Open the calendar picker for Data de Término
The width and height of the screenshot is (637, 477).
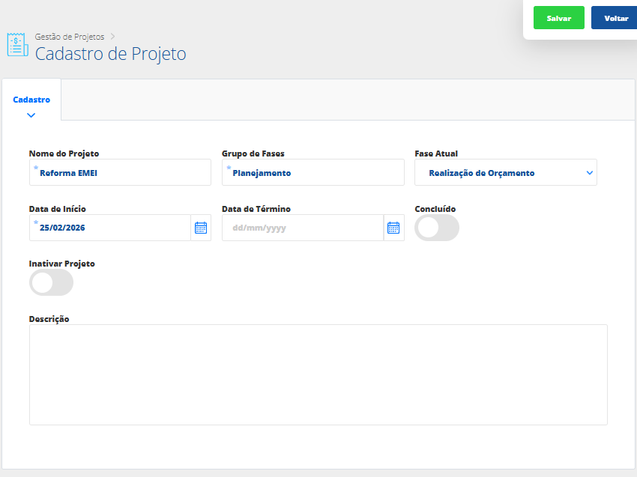[393, 228]
